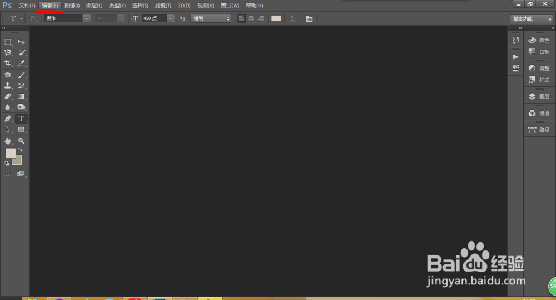Open the Properties panel icon
Viewport: 556px width, 300px height.
(x=515, y=68)
